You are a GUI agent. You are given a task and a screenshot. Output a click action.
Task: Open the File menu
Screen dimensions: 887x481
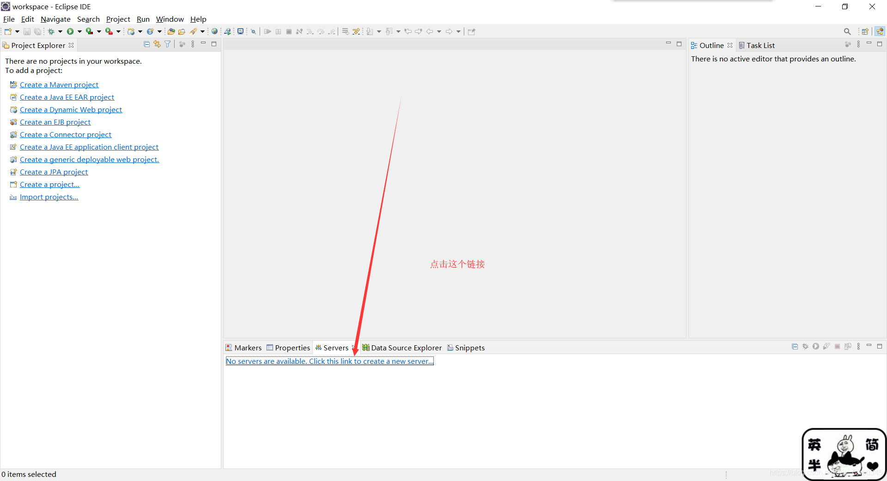tap(9, 19)
